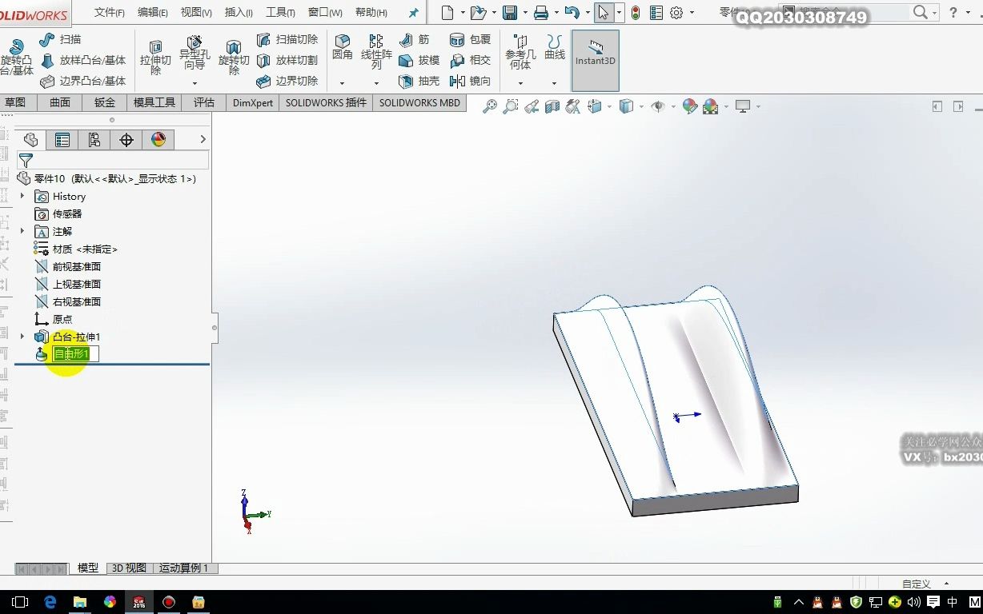983x614 pixels.
Task: Open the Chrome browser from the taskbar
Action: click(110, 602)
